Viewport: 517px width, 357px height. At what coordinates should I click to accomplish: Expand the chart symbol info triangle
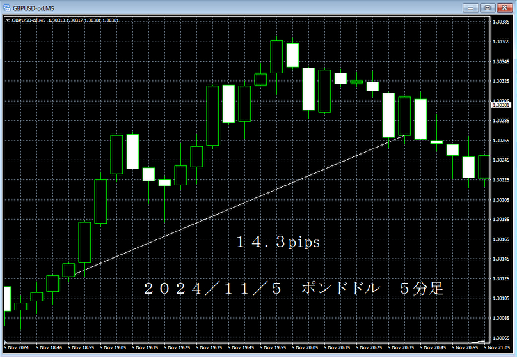pos(8,20)
